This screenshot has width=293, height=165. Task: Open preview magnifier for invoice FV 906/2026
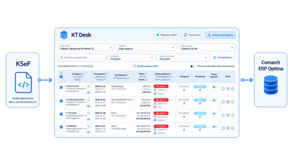[x=89, y=126]
